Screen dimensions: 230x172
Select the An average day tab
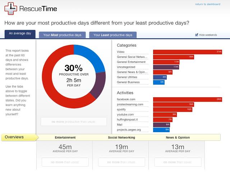(x=20, y=34)
